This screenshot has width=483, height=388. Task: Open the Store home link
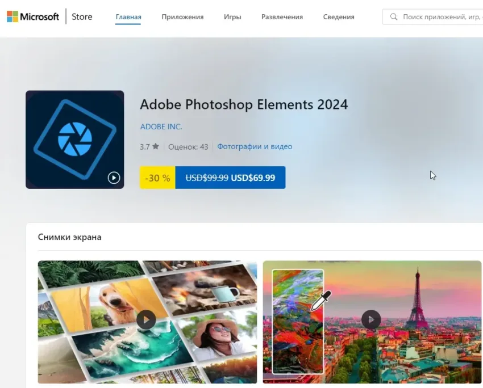tap(82, 16)
